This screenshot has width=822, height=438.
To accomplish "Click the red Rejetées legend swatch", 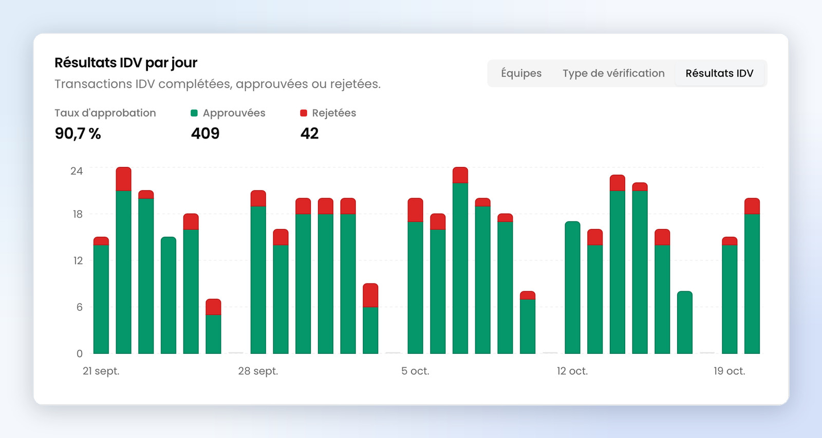I will click(x=304, y=113).
